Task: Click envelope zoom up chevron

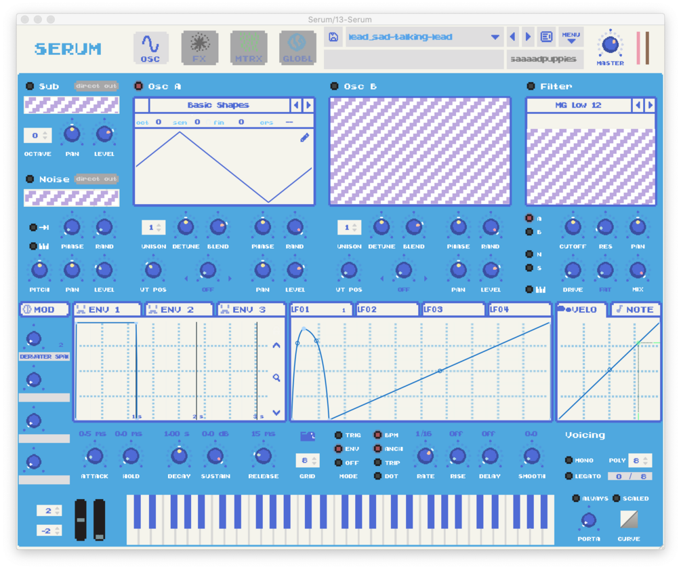Action: [x=276, y=346]
